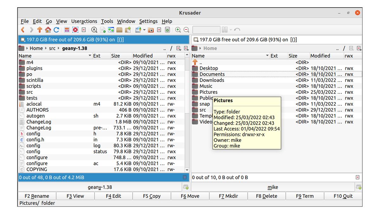Navigate back using the back arrow icon

pyautogui.click(x=22, y=29)
